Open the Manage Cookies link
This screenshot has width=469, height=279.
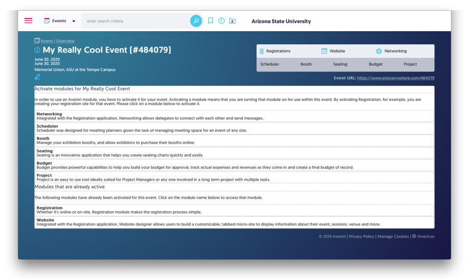tap(393, 236)
